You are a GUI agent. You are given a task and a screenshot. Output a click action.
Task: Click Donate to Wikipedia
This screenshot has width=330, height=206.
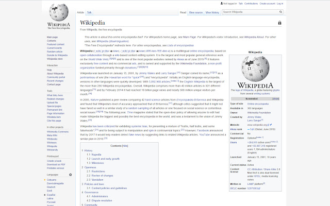[x=57, y=55]
